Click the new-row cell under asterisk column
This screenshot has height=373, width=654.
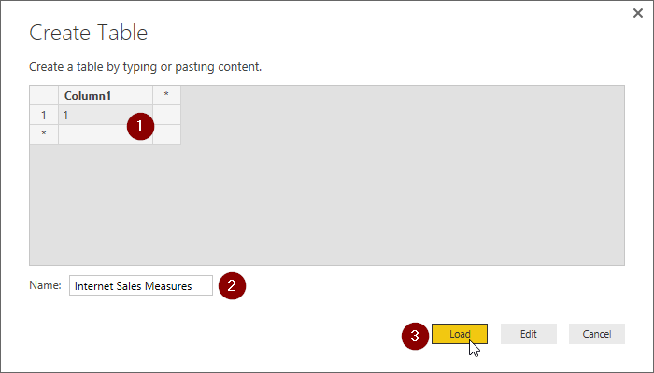pyautogui.click(x=166, y=134)
